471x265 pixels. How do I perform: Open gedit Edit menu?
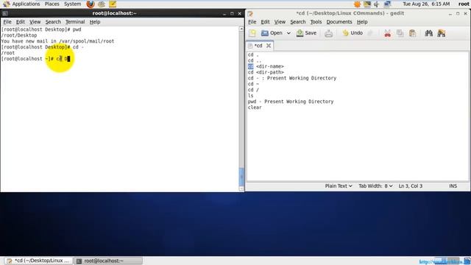(265, 22)
